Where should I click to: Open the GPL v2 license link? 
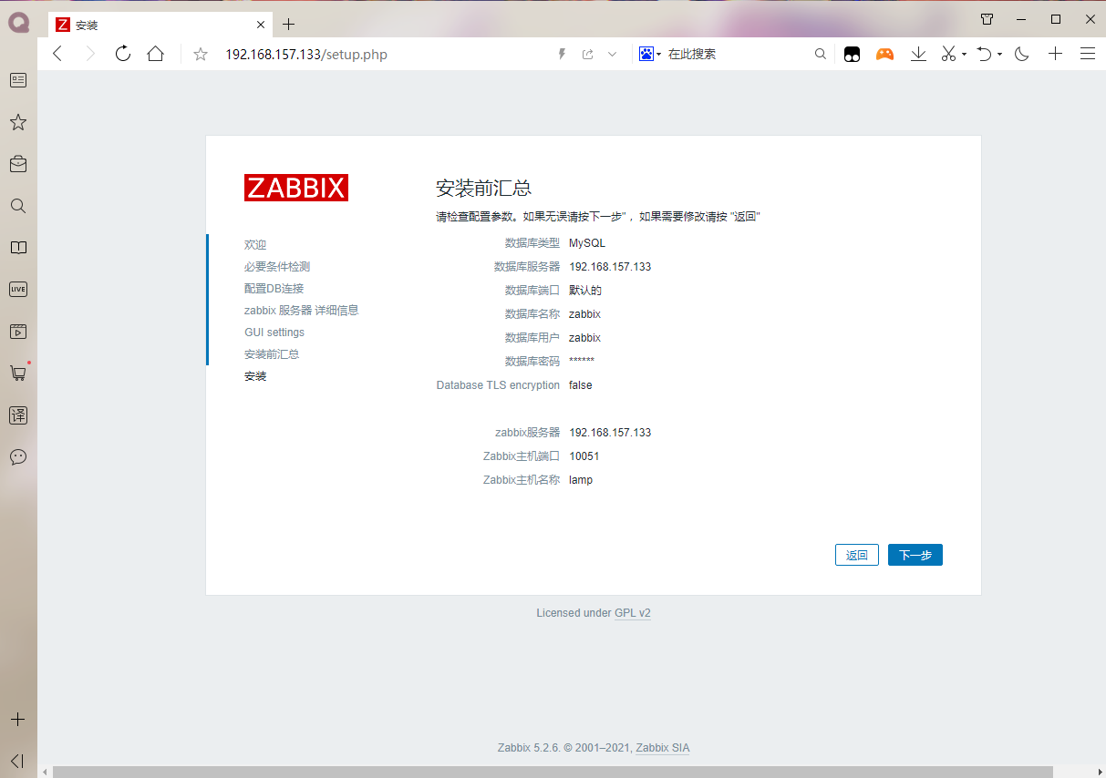[x=633, y=613]
